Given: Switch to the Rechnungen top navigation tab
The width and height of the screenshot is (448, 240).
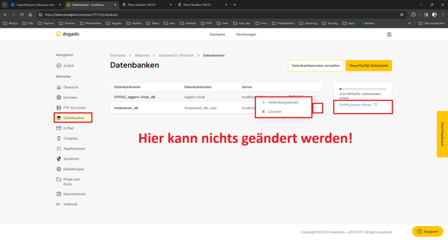Looking at the screenshot, I should [246, 34].
